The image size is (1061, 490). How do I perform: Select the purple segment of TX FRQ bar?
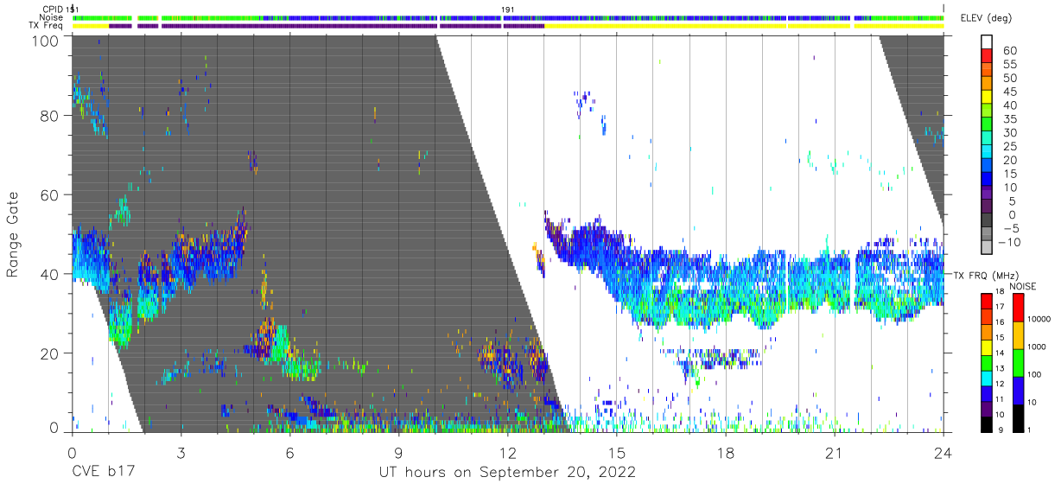987,409
